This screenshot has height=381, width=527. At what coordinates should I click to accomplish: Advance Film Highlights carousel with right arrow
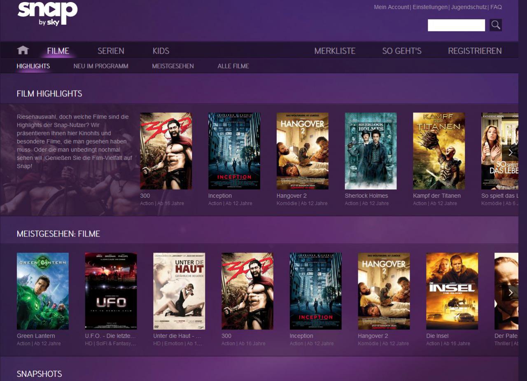(510, 152)
